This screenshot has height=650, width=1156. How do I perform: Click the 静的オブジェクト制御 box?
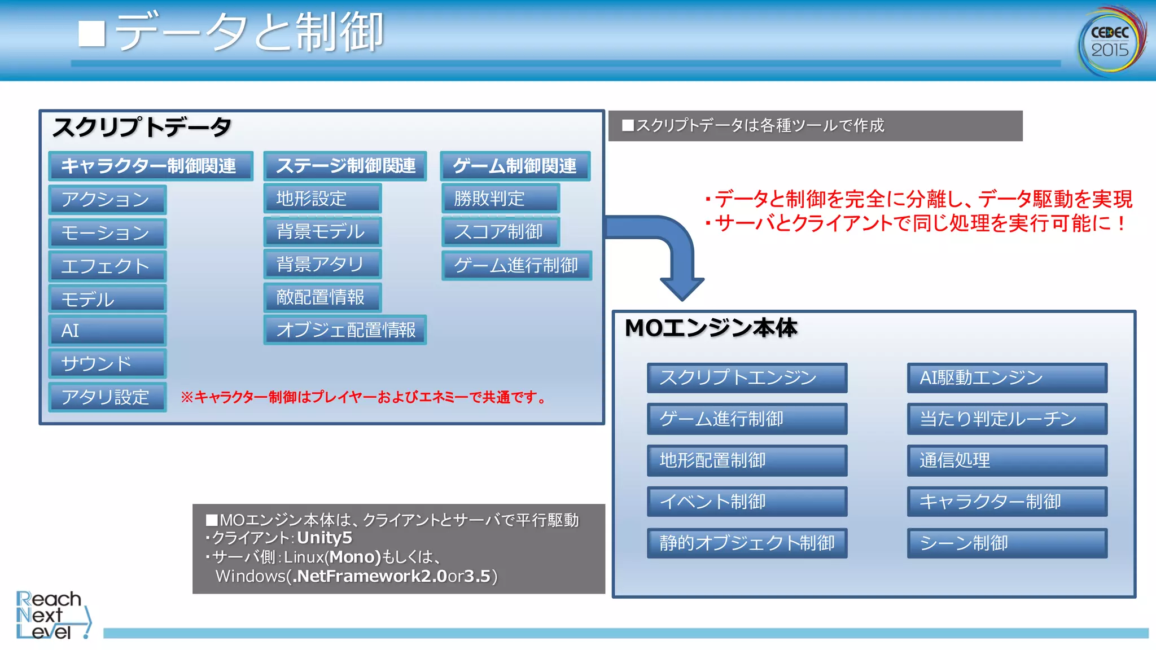[x=747, y=543]
